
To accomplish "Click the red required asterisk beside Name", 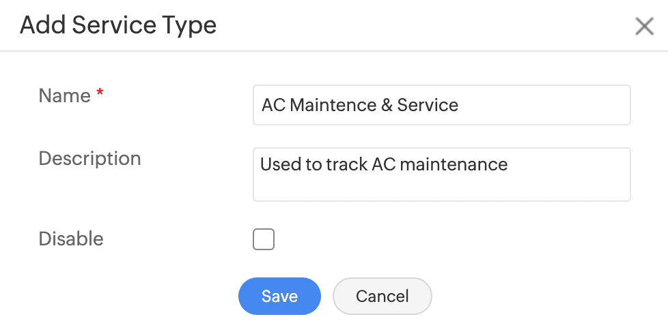I will tap(100, 95).
